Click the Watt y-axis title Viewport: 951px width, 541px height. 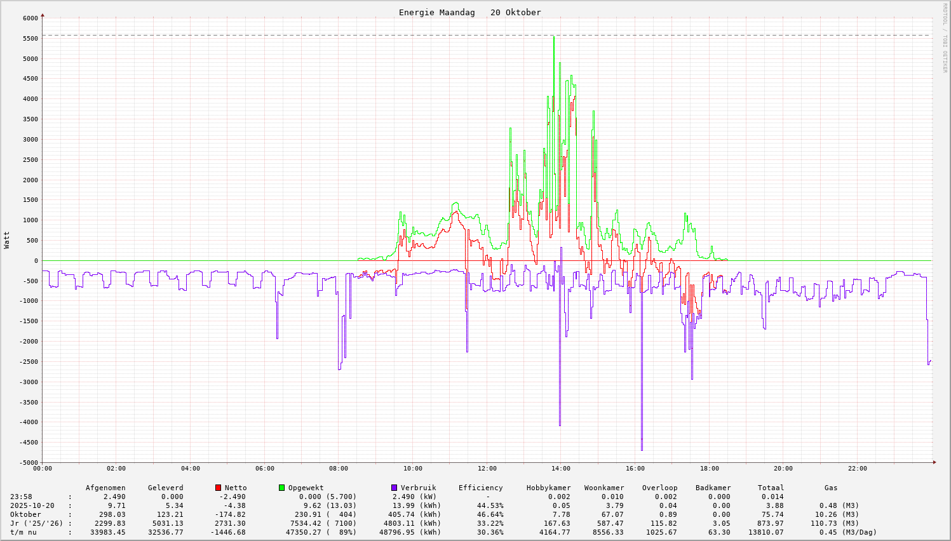7,239
